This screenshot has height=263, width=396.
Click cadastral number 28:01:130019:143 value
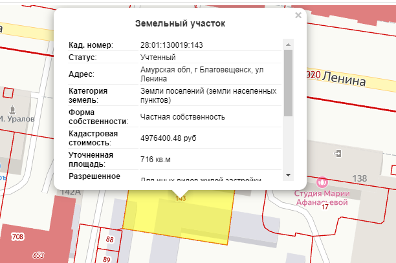171,45
